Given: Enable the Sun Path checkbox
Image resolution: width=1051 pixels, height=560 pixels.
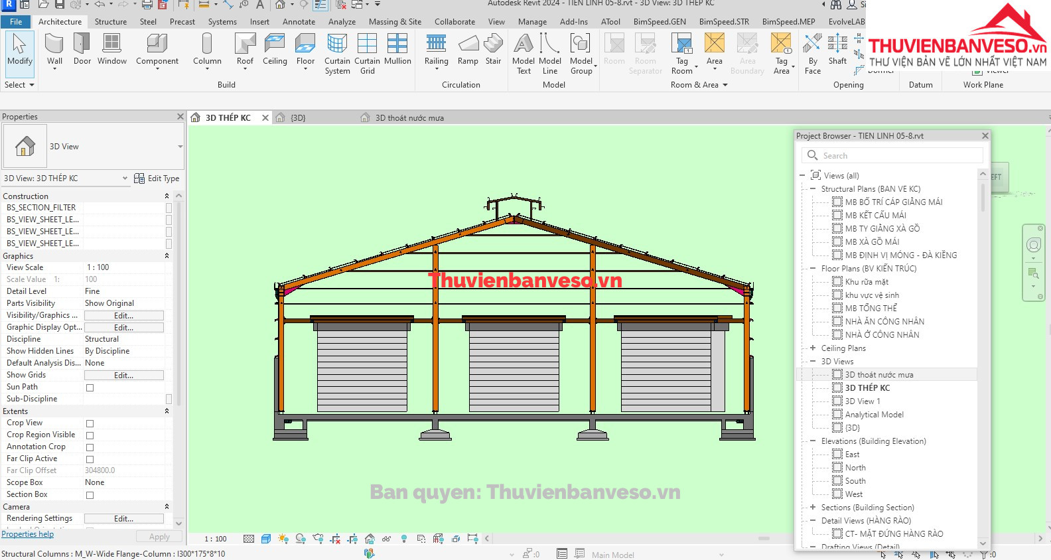Looking at the screenshot, I should [x=90, y=387].
